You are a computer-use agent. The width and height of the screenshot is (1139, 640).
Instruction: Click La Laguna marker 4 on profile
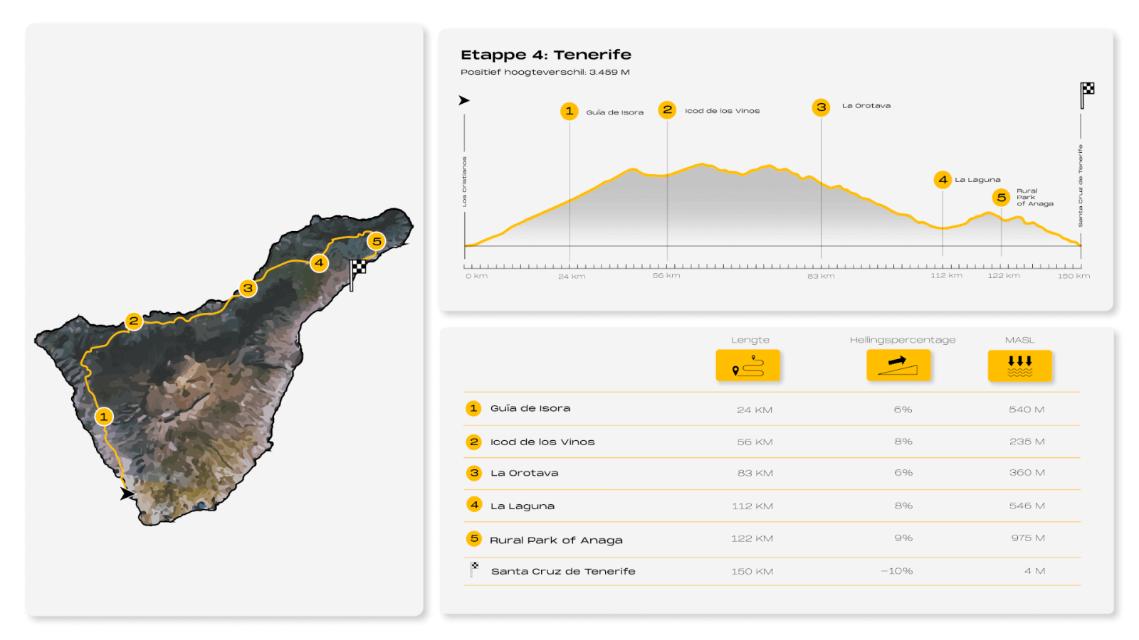943,179
